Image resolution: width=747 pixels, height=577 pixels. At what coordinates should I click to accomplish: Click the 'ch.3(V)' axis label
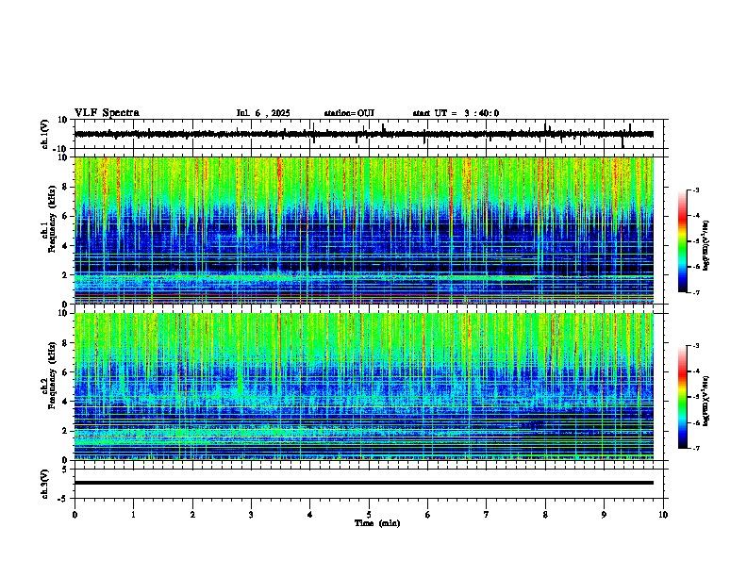tap(45, 484)
